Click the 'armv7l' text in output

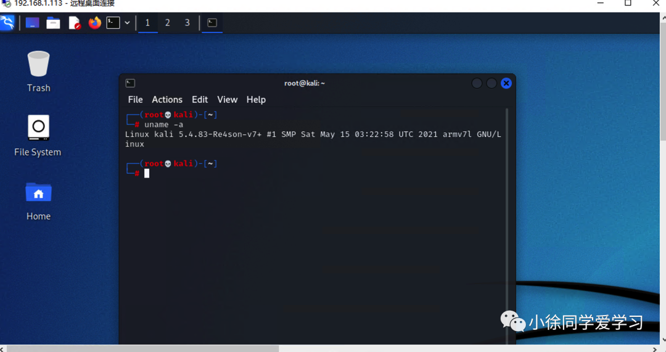point(457,134)
